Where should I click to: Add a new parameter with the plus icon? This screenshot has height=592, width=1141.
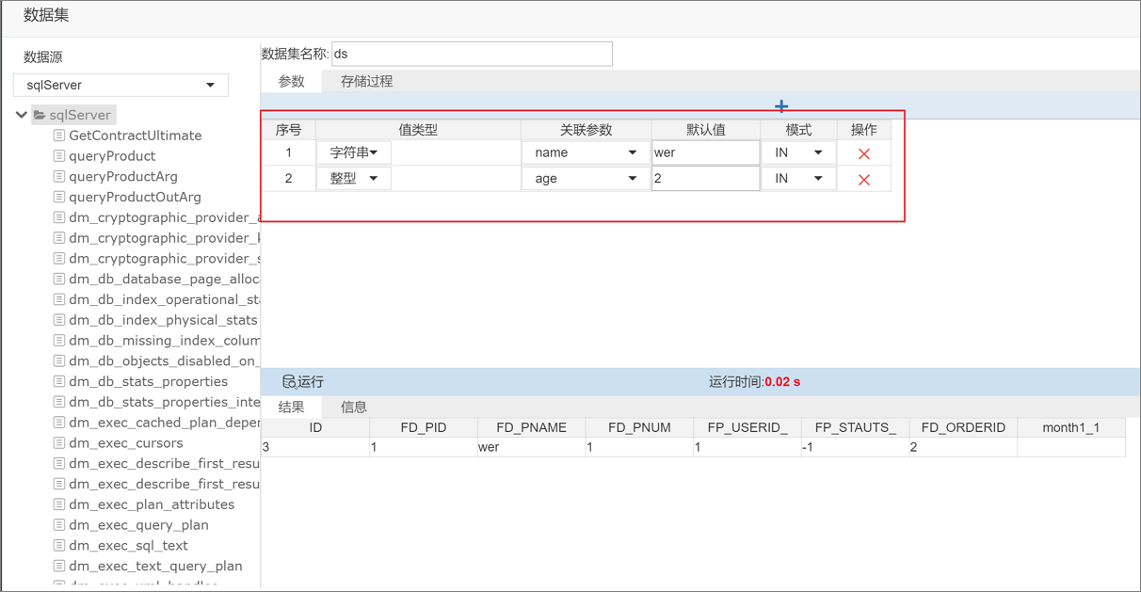[x=781, y=106]
